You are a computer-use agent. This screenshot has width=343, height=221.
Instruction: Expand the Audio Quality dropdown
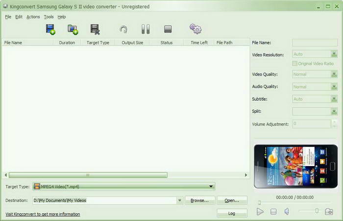pos(334,87)
